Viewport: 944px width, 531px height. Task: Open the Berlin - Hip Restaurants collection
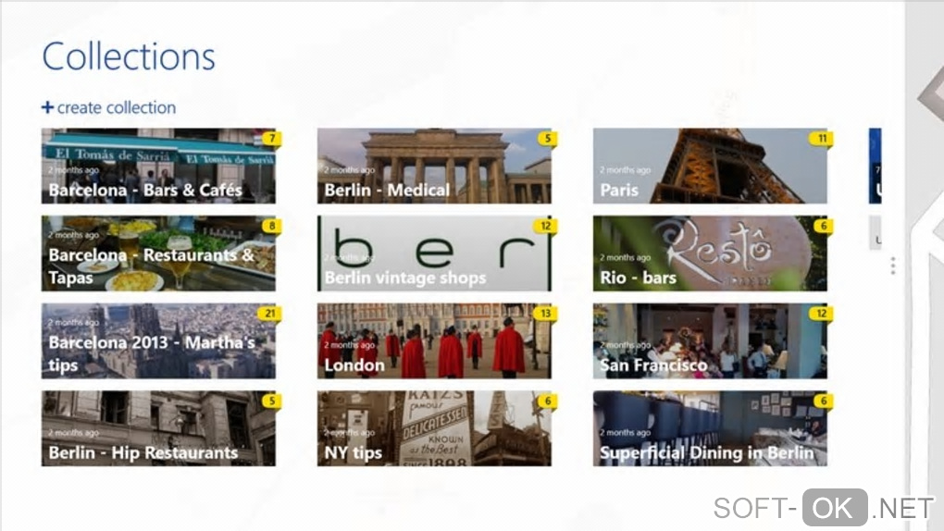coord(158,428)
